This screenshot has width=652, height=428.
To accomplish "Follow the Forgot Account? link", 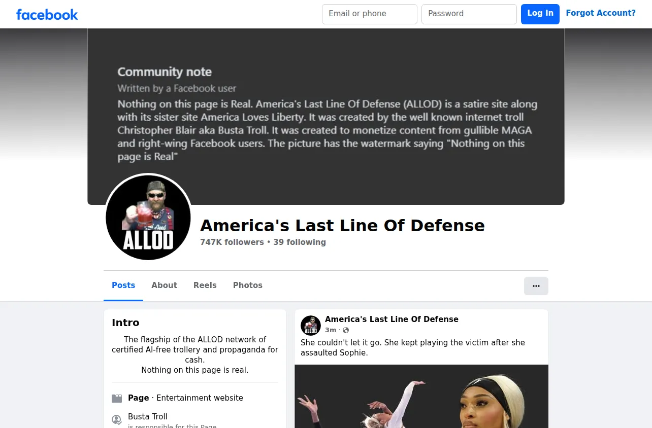I will pos(601,13).
